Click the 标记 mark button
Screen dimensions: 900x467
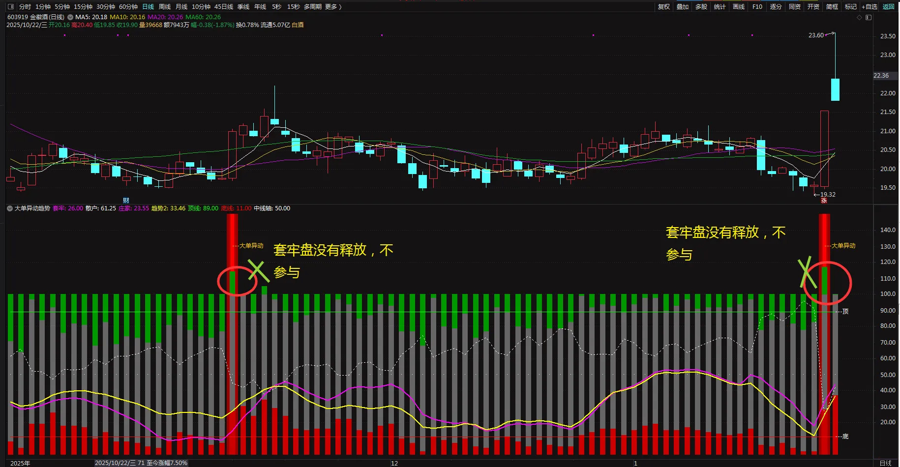(x=851, y=7)
